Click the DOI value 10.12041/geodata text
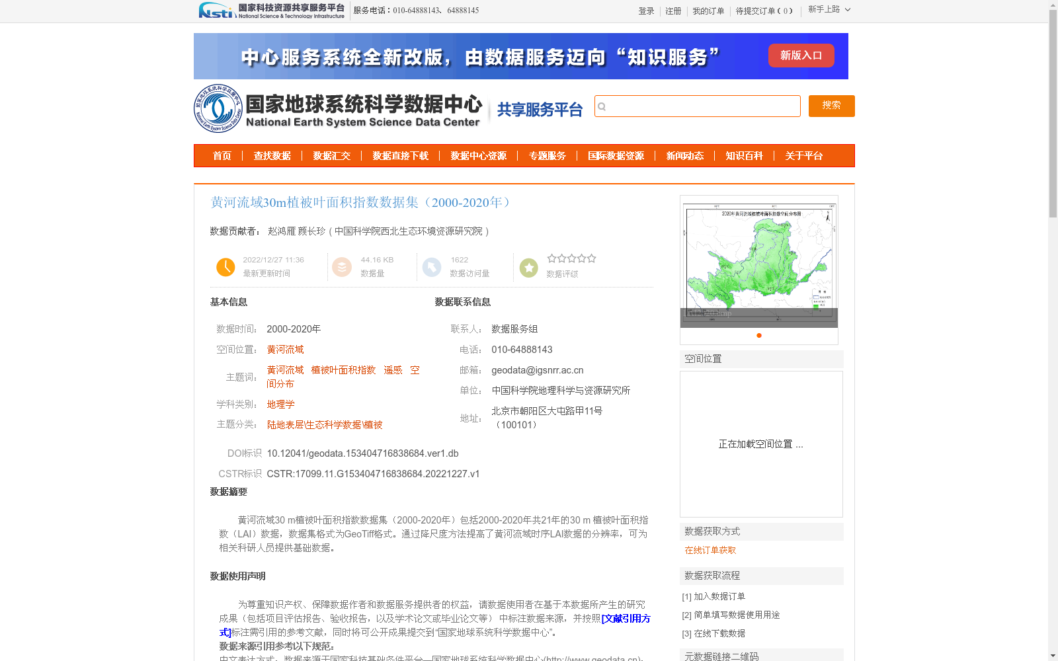1058x661 pixels. click(x=362, y=453)
